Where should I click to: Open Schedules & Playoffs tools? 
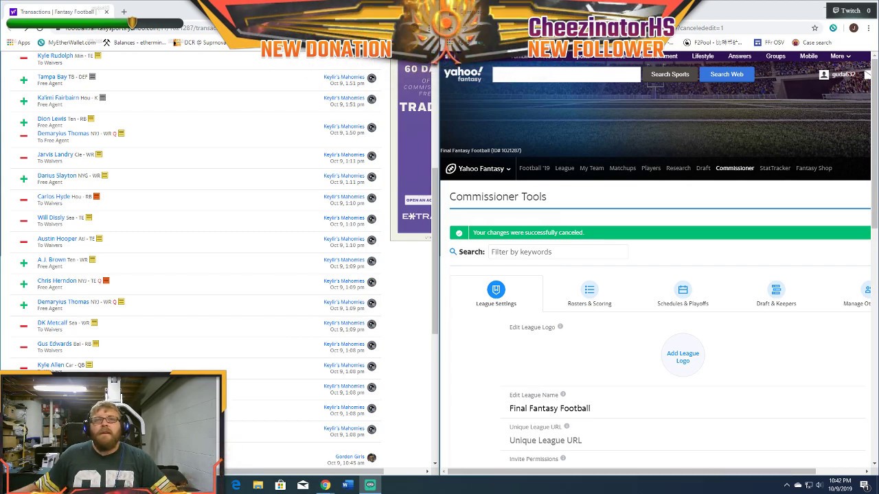tap(683, 294)
